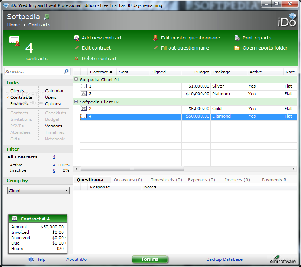Collapse the Softpedia Client 01 group
Image resolution: width=301 pixels, height=267 pixels.
(x=76, y=79)
